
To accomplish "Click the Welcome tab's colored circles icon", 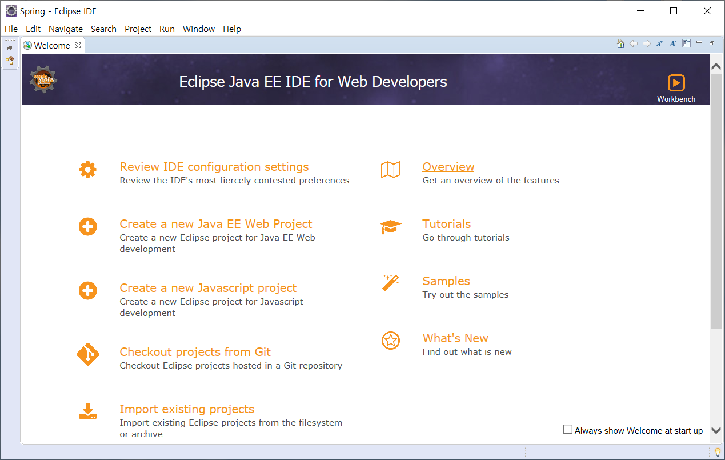I will (27, 46).
